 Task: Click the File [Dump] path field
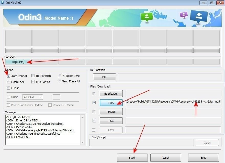click(x=142, y=142)
